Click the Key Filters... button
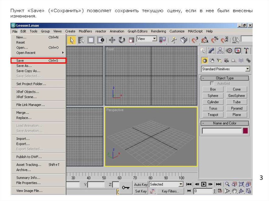Screen dimensions: 269x201 (170, 191)
